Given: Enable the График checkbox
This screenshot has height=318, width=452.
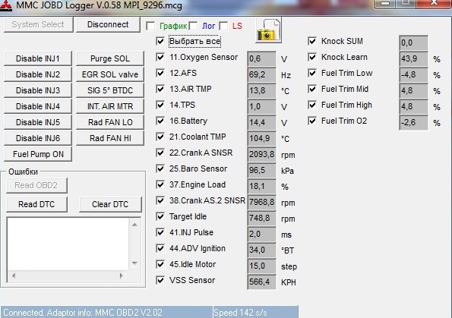Looking at the screenshot, I should pos(150,27).
